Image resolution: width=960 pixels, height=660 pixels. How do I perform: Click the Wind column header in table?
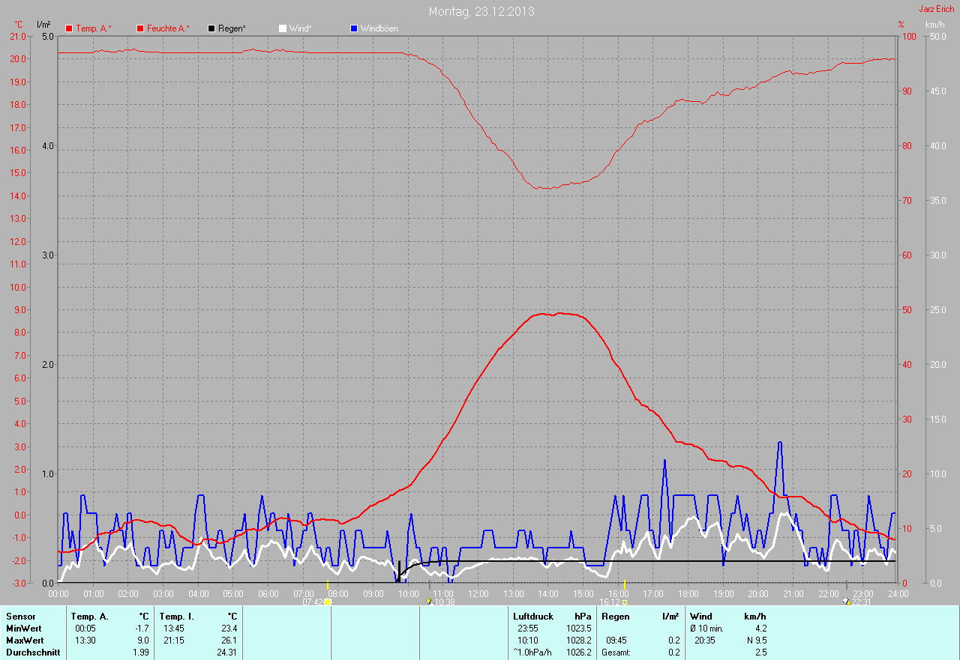[x=700, y=617]
